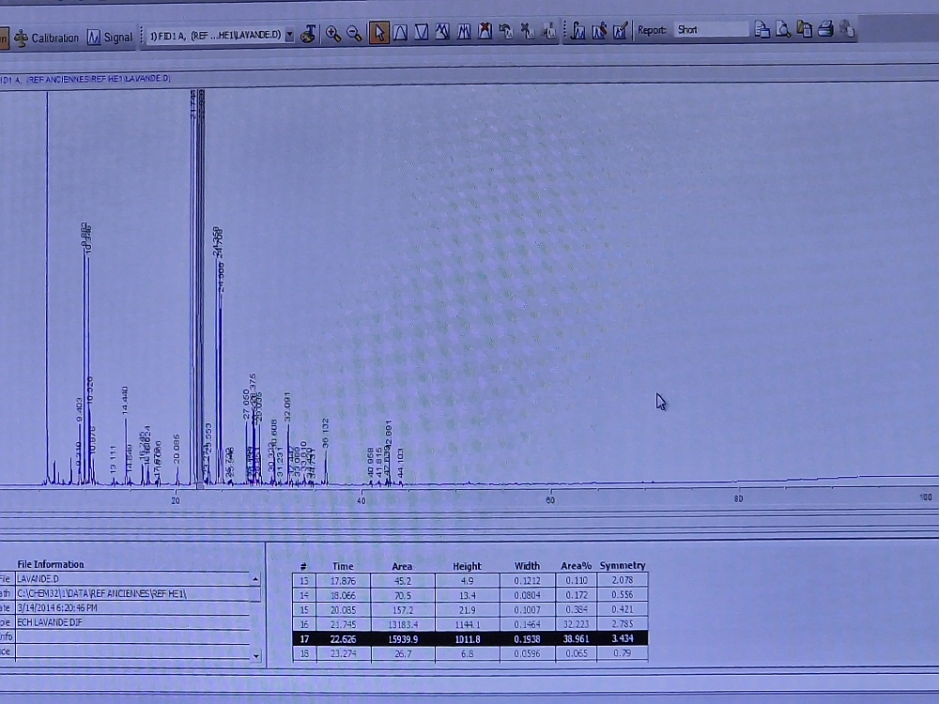
Task: Click the Area% column header
Action: tap(577, 566)
